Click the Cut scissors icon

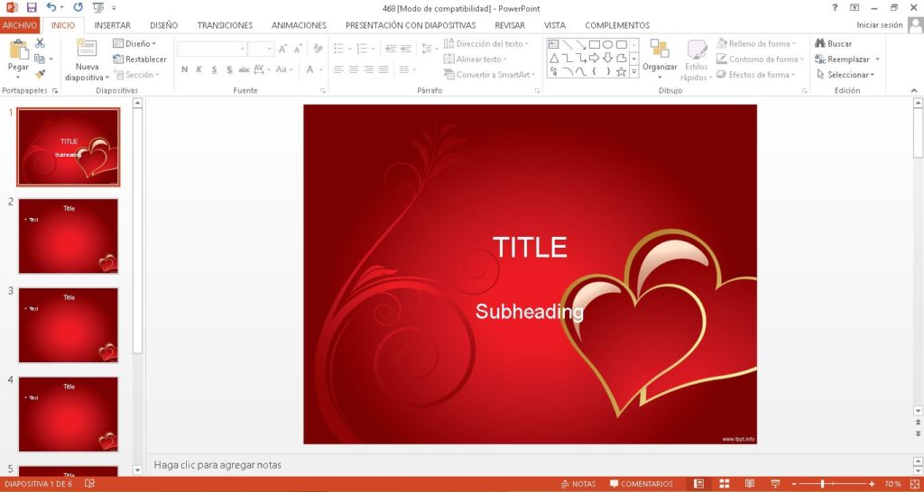pyautogui.click(x=40, y=43)
